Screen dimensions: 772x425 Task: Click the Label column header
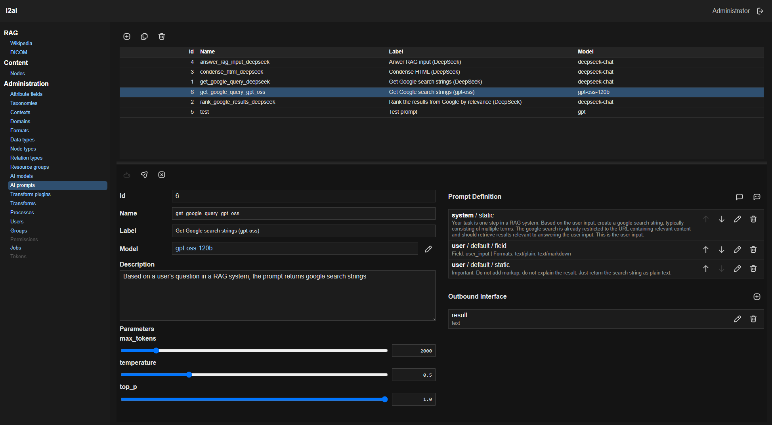[x=396, y=51]
